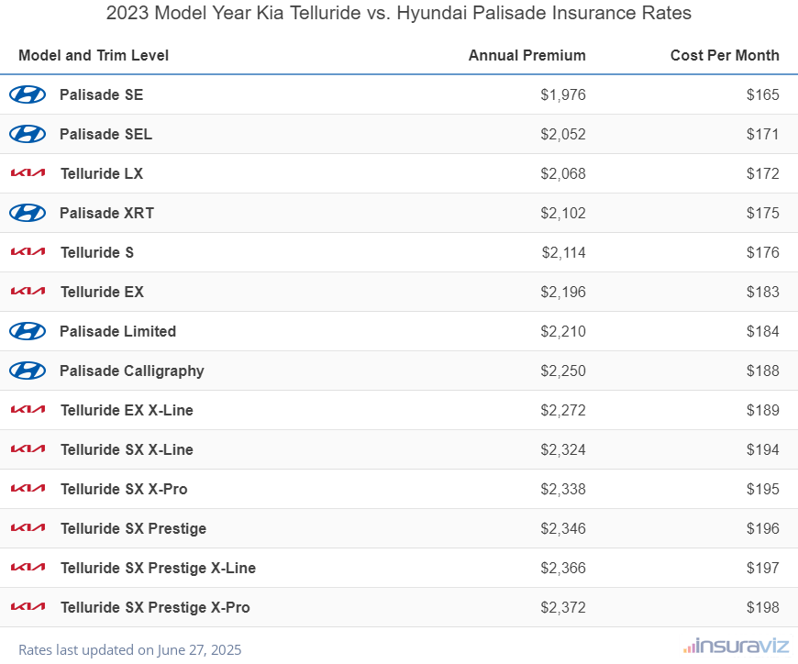Image resolution: width=798 pixels, height=664 pixels.
Task: Select the Telluride SX Prestige X-Pro label
Action: [x=155, y=607]
